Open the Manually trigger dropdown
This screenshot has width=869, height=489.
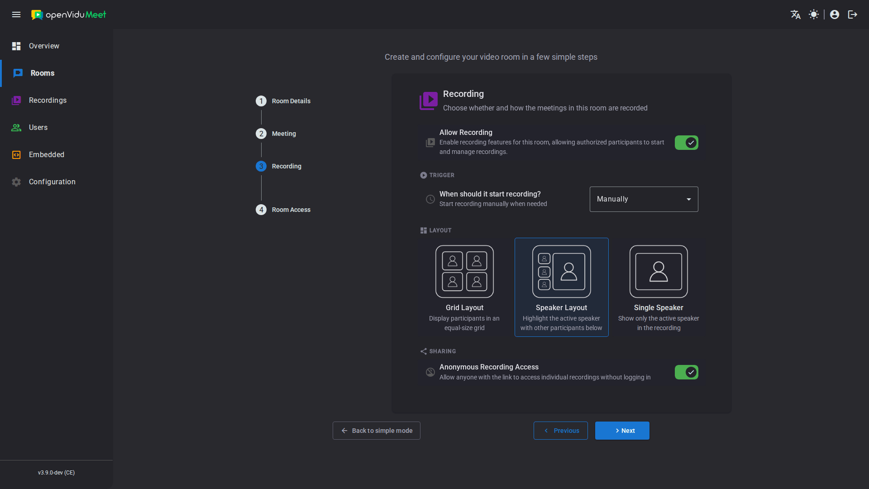644,199
